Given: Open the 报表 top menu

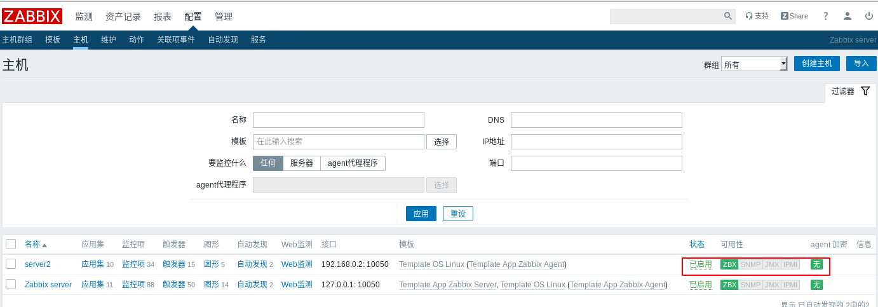Looking at the screenshot, I should [x=163, y=17].
